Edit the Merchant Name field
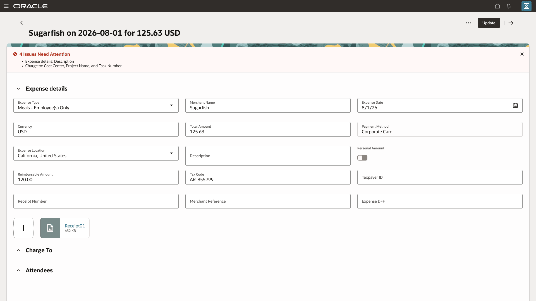Image resolution: width=536 pixels, height=301 pixels. click(x=268, y=105)
